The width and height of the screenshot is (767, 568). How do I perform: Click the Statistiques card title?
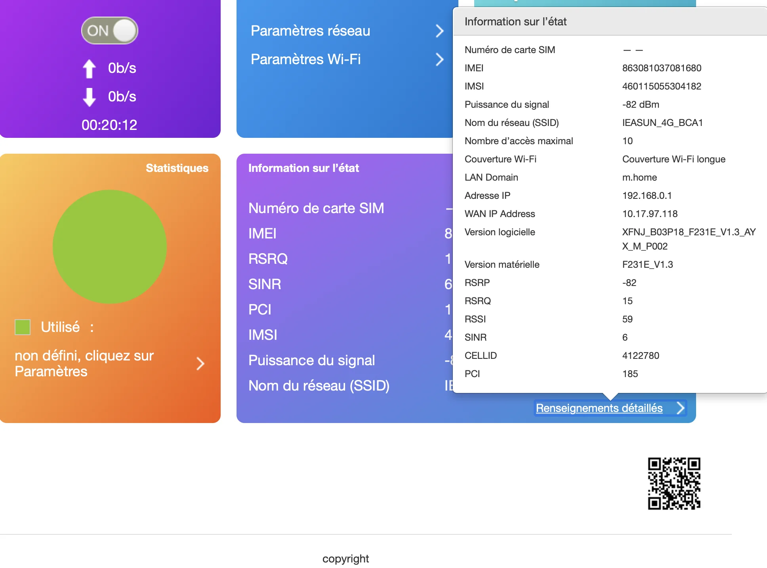177,168
